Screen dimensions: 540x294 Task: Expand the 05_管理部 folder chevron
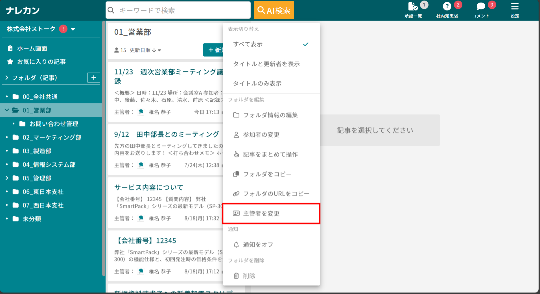point(7,178)
